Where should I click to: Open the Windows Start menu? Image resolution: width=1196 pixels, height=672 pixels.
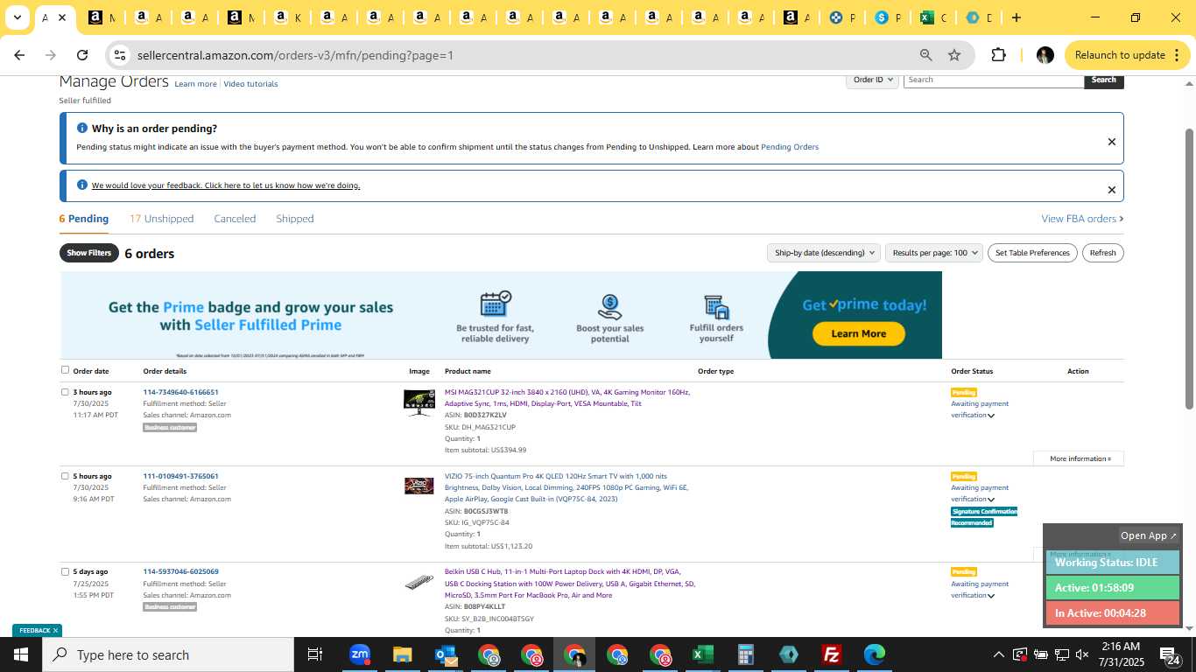(x=20, y=654)
